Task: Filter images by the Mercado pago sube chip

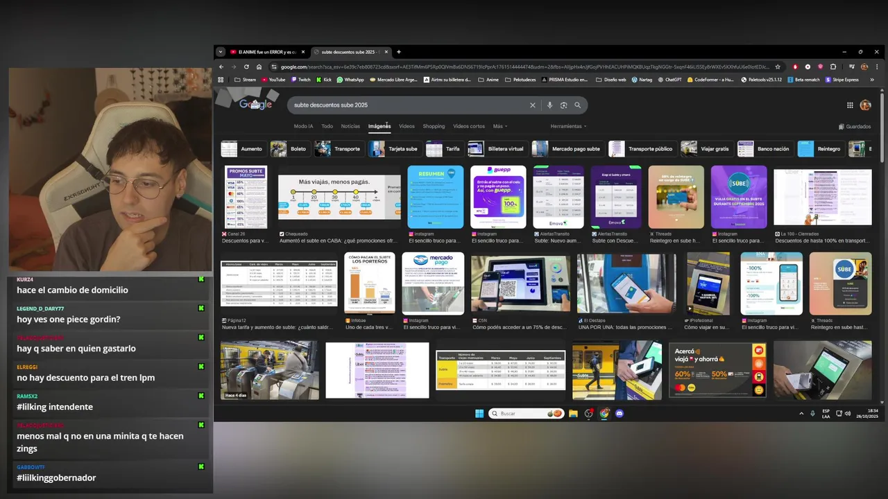Action: coord(567,149)
